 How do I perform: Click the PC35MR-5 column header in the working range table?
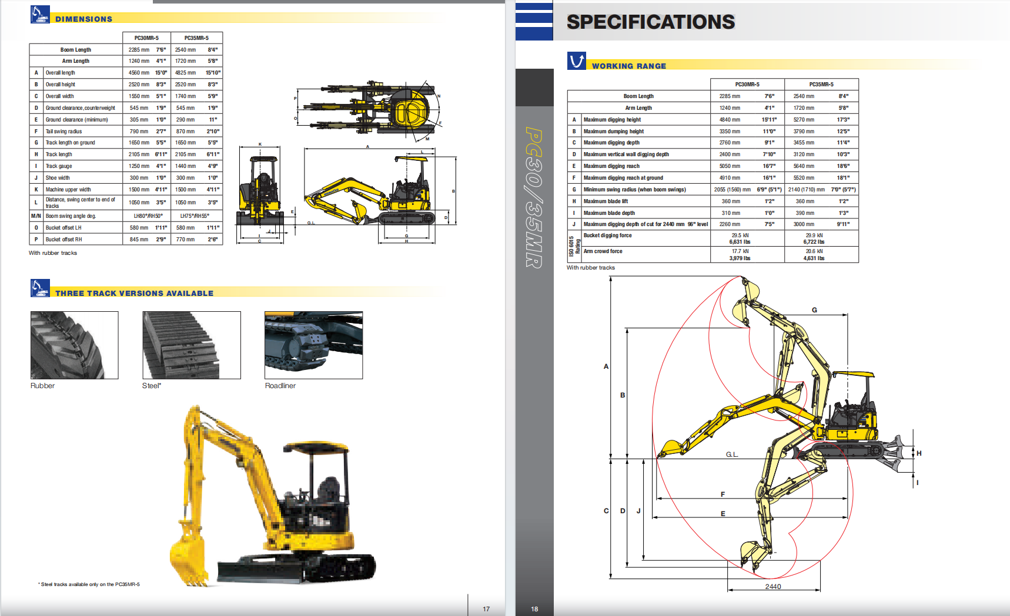click(821, 85)
